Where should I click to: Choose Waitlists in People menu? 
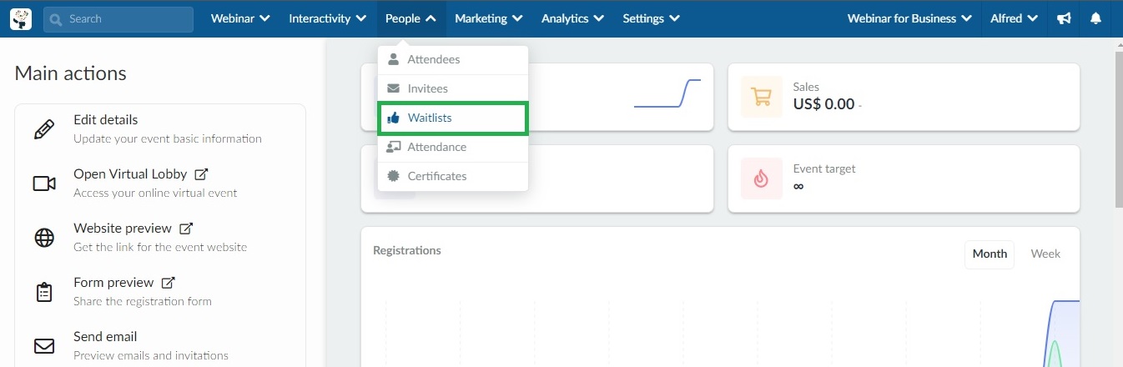pos(453,118)
